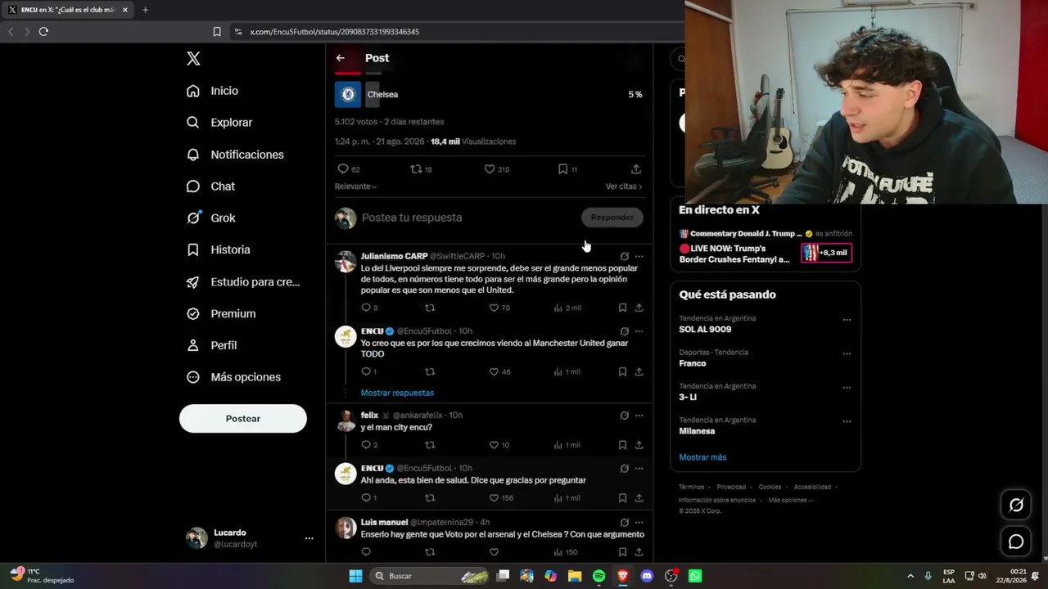The height and width of the screenshot is (589, 1048).
Task: Bookmark the main post with 11 bookmarks
Action: (562, 169)
